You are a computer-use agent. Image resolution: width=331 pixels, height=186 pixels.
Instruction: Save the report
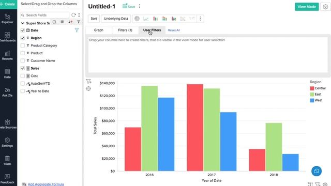pyautogui.click(x=129, y=6)
